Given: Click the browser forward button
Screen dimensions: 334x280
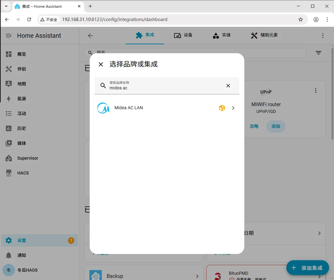Looking at the screenshot, I should point(18,19).
